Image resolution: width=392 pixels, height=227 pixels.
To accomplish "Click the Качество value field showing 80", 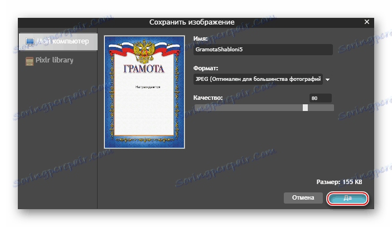I will [321, 98].
